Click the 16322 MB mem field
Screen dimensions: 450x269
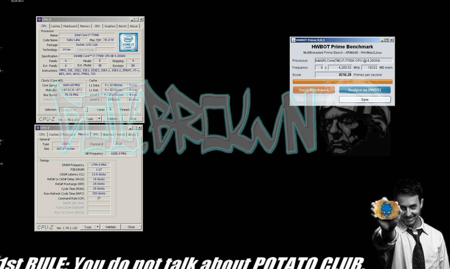pos(370,68)
